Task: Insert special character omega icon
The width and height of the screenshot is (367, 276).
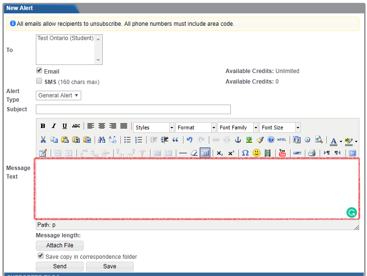Action: 245,153
